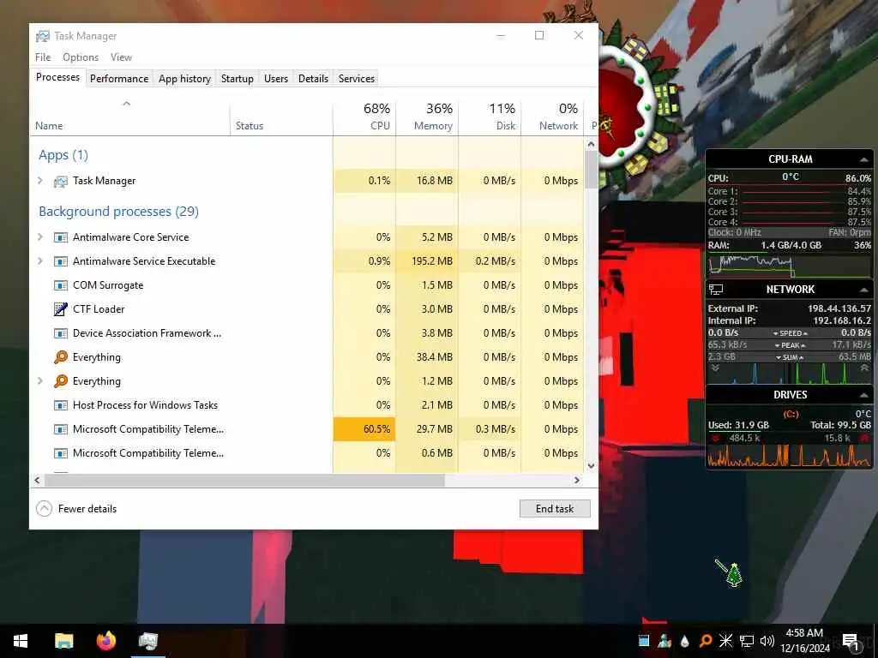Open the View menu
The height and width of the screenshot is (658, 878).
tap(121, 57)
